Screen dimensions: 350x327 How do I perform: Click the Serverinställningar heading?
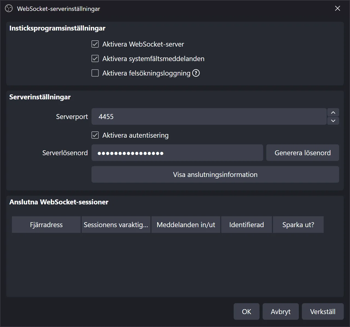coord(40,97)
